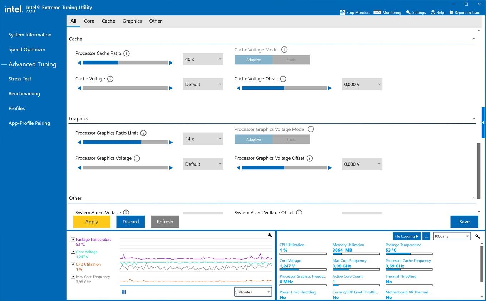Click the Cache Voltage Offset info icon

pos(283,79)
